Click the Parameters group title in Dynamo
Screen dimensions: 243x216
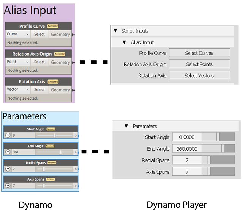pyautogui.click(x=24, y=116)
